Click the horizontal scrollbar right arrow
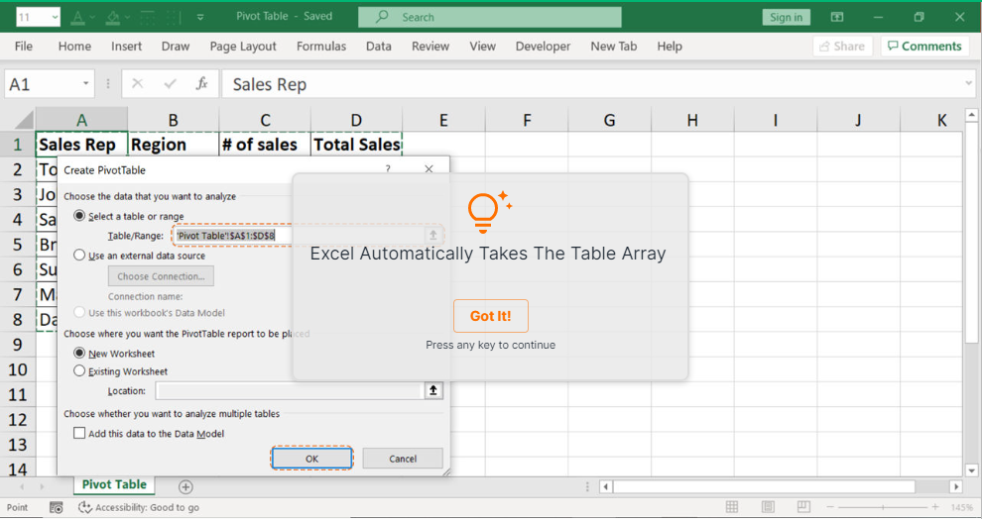The height and width of the screenshot is (519, 982). coord(955,486)
